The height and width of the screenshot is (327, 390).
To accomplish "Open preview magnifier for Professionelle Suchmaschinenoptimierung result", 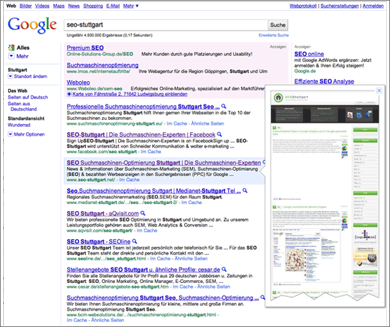I will (224, 106).
